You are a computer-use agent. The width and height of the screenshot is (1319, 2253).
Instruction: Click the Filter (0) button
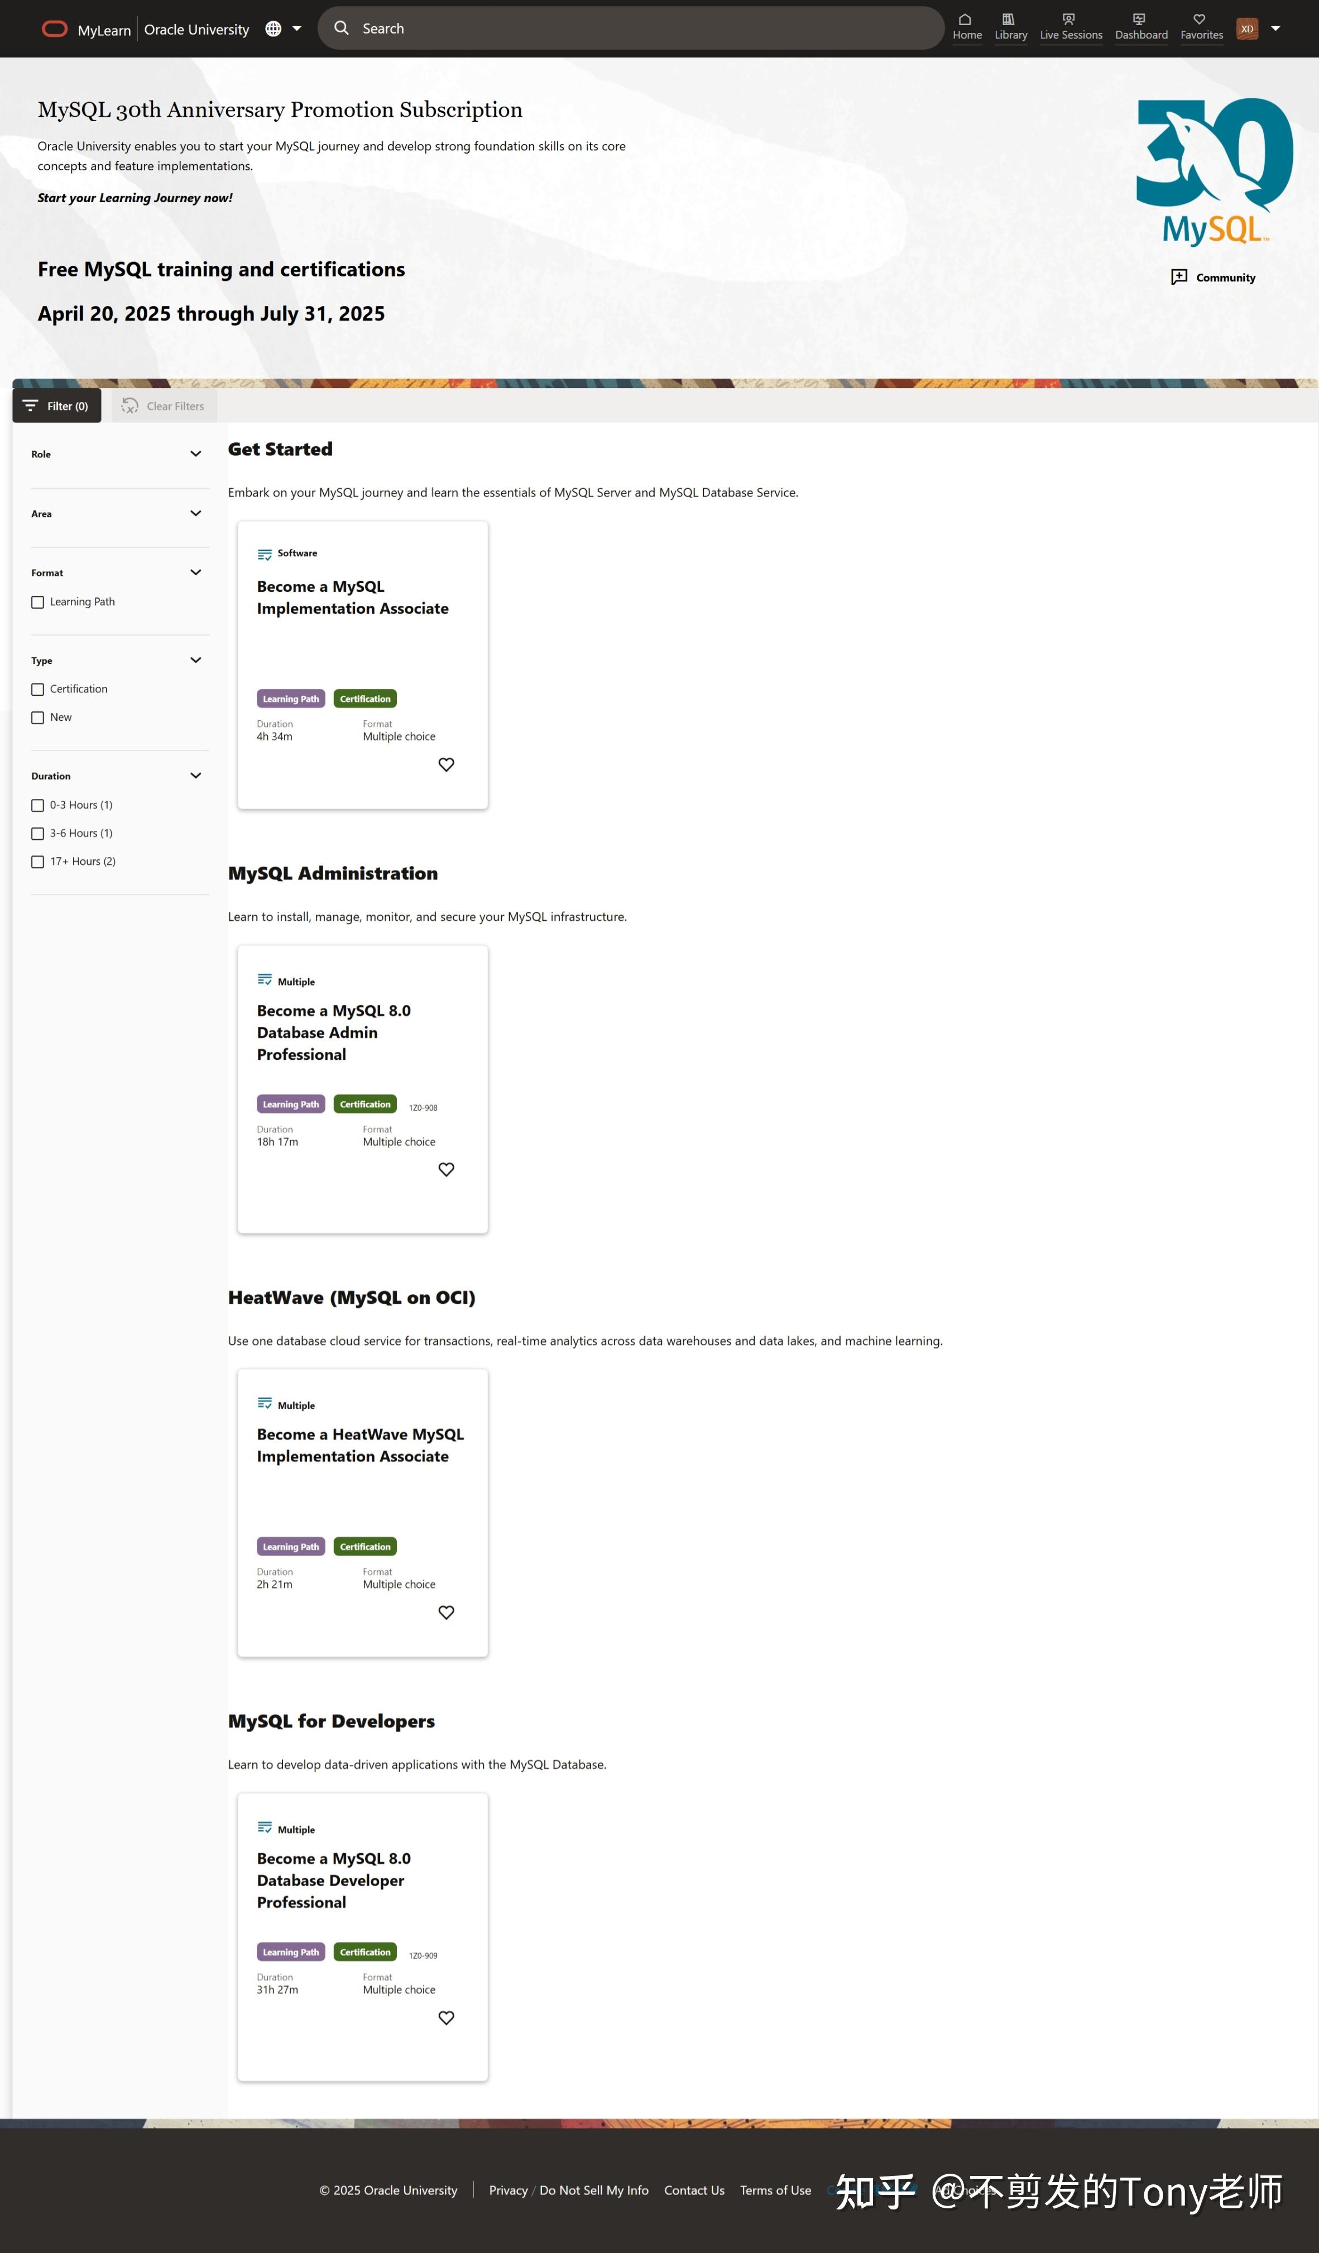pos(56,406)
